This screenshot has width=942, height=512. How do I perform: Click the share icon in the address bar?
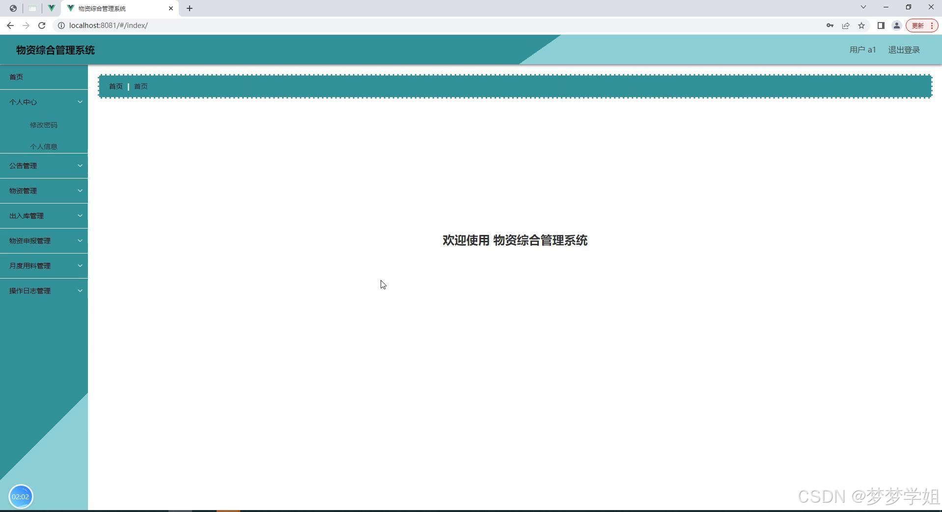[846, 25]
